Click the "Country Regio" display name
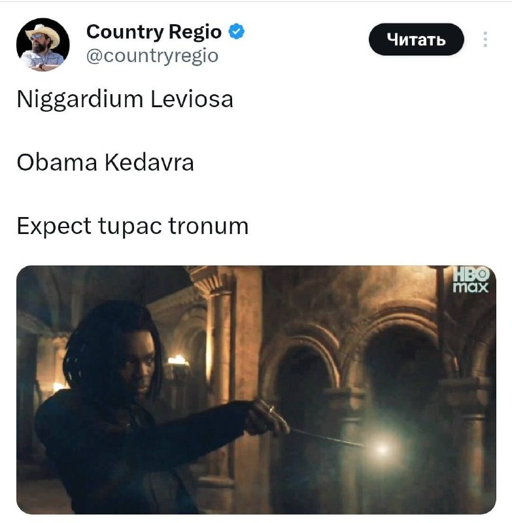This screenshot has height=523, width=512. pos(154,32)
